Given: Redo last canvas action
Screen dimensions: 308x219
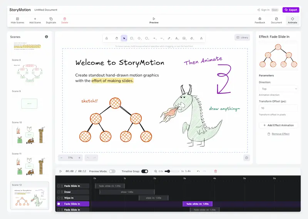Looking at the screenshot, I should (94, 158).
